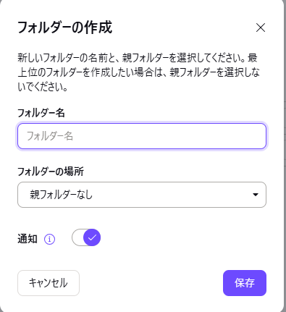Click the キャンセル button
This screenshot has width=286, height=312.
point(49,283)
